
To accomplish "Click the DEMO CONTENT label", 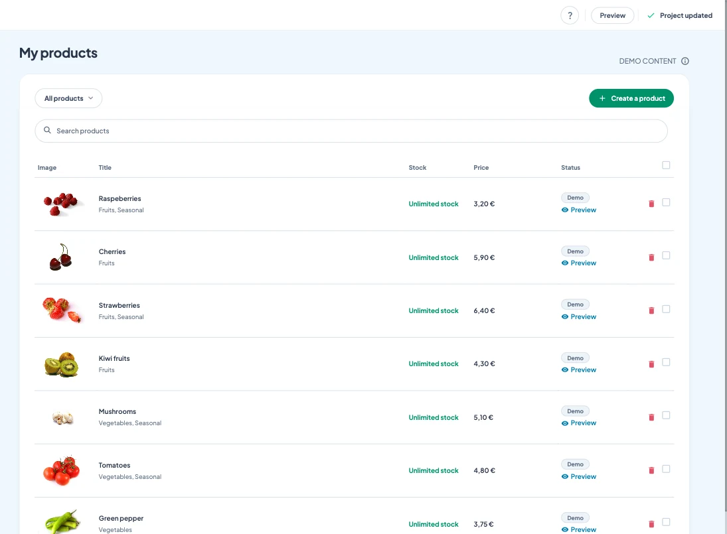I will (x=647, y=61).
